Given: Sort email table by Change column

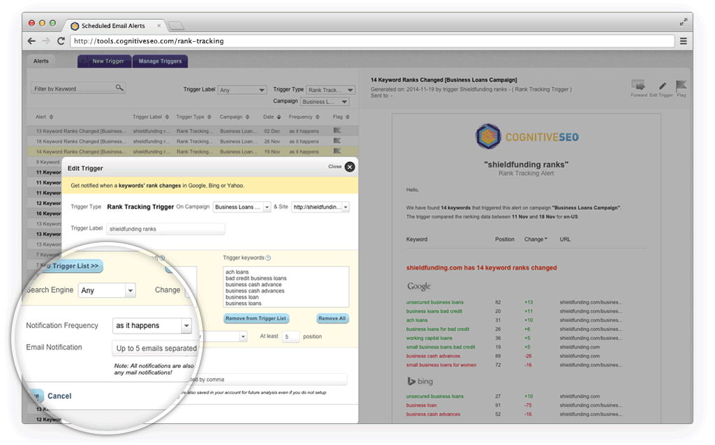Looking at the screenshot, I should pyautogui.click(x=536, y=239).
